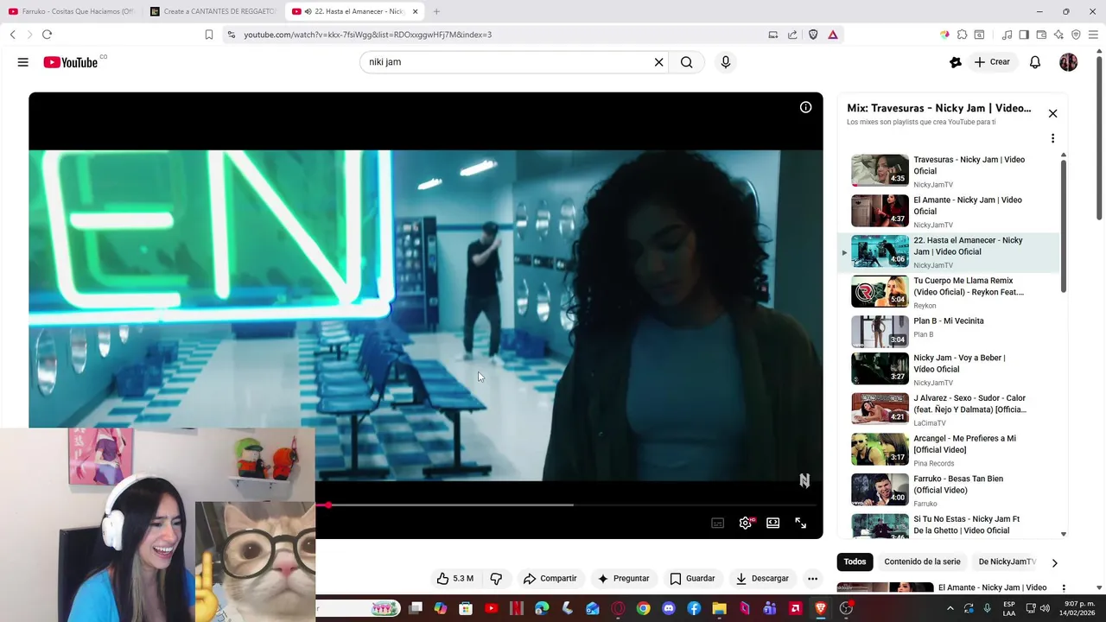The width and height of the screenshot is (1106, 622).
Task: Toggle the browser sidebar panel
Action: pyautogui.click(x=1024, y=35)
